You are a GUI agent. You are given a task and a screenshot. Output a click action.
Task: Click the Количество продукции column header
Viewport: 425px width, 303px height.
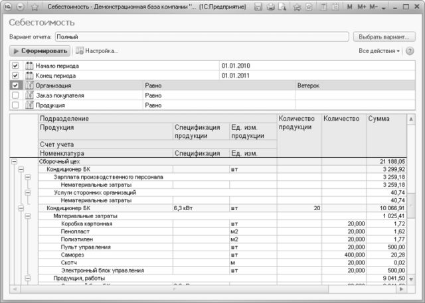pyautogui.click(x=299, y=135)
